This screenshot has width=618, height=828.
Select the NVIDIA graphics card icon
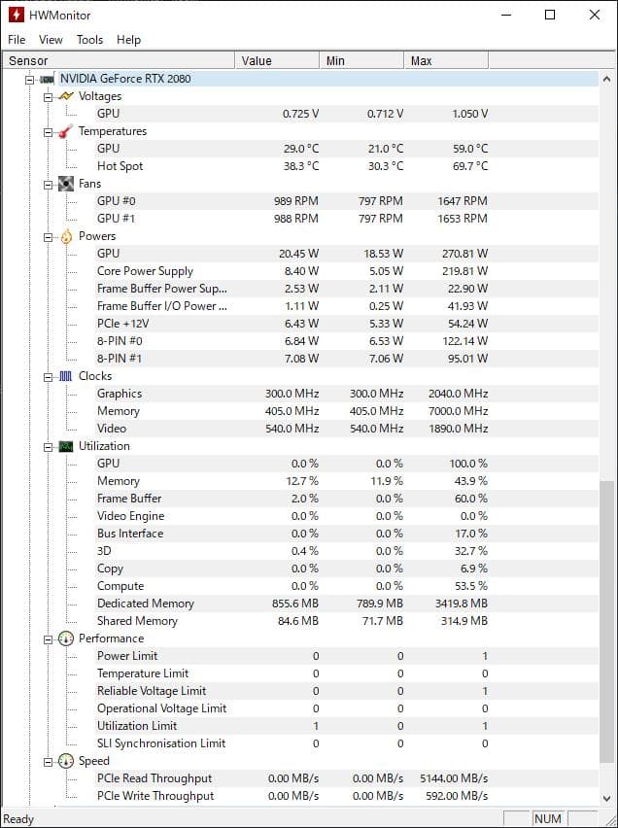coord(47,80)
